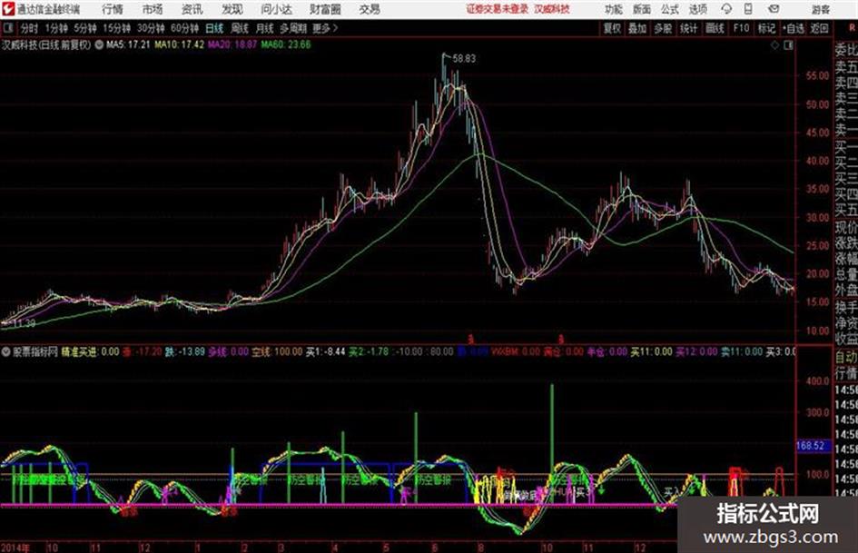Select the 月线 monthly period tab
858x553 pixels.
pyautogui.click(x=264, y=28)
